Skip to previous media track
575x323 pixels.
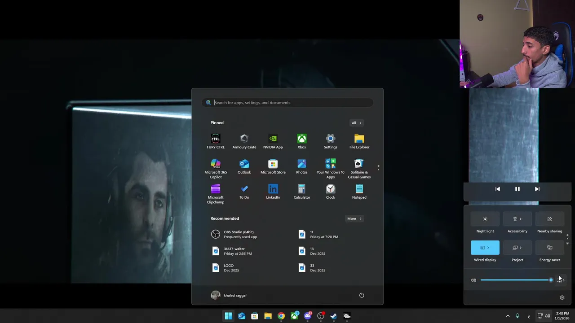tap(498, 189)
